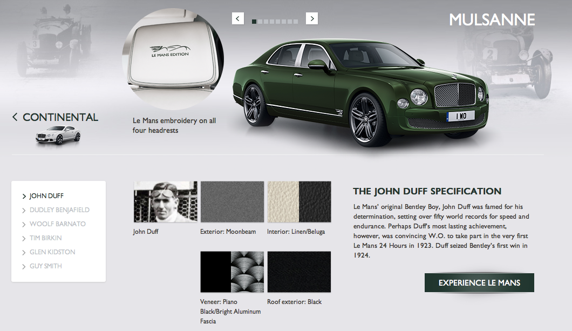This screenshot has width=572, height=331.
Task: Expand the Woolf Barnato chevron
Action: click(24, 225)
